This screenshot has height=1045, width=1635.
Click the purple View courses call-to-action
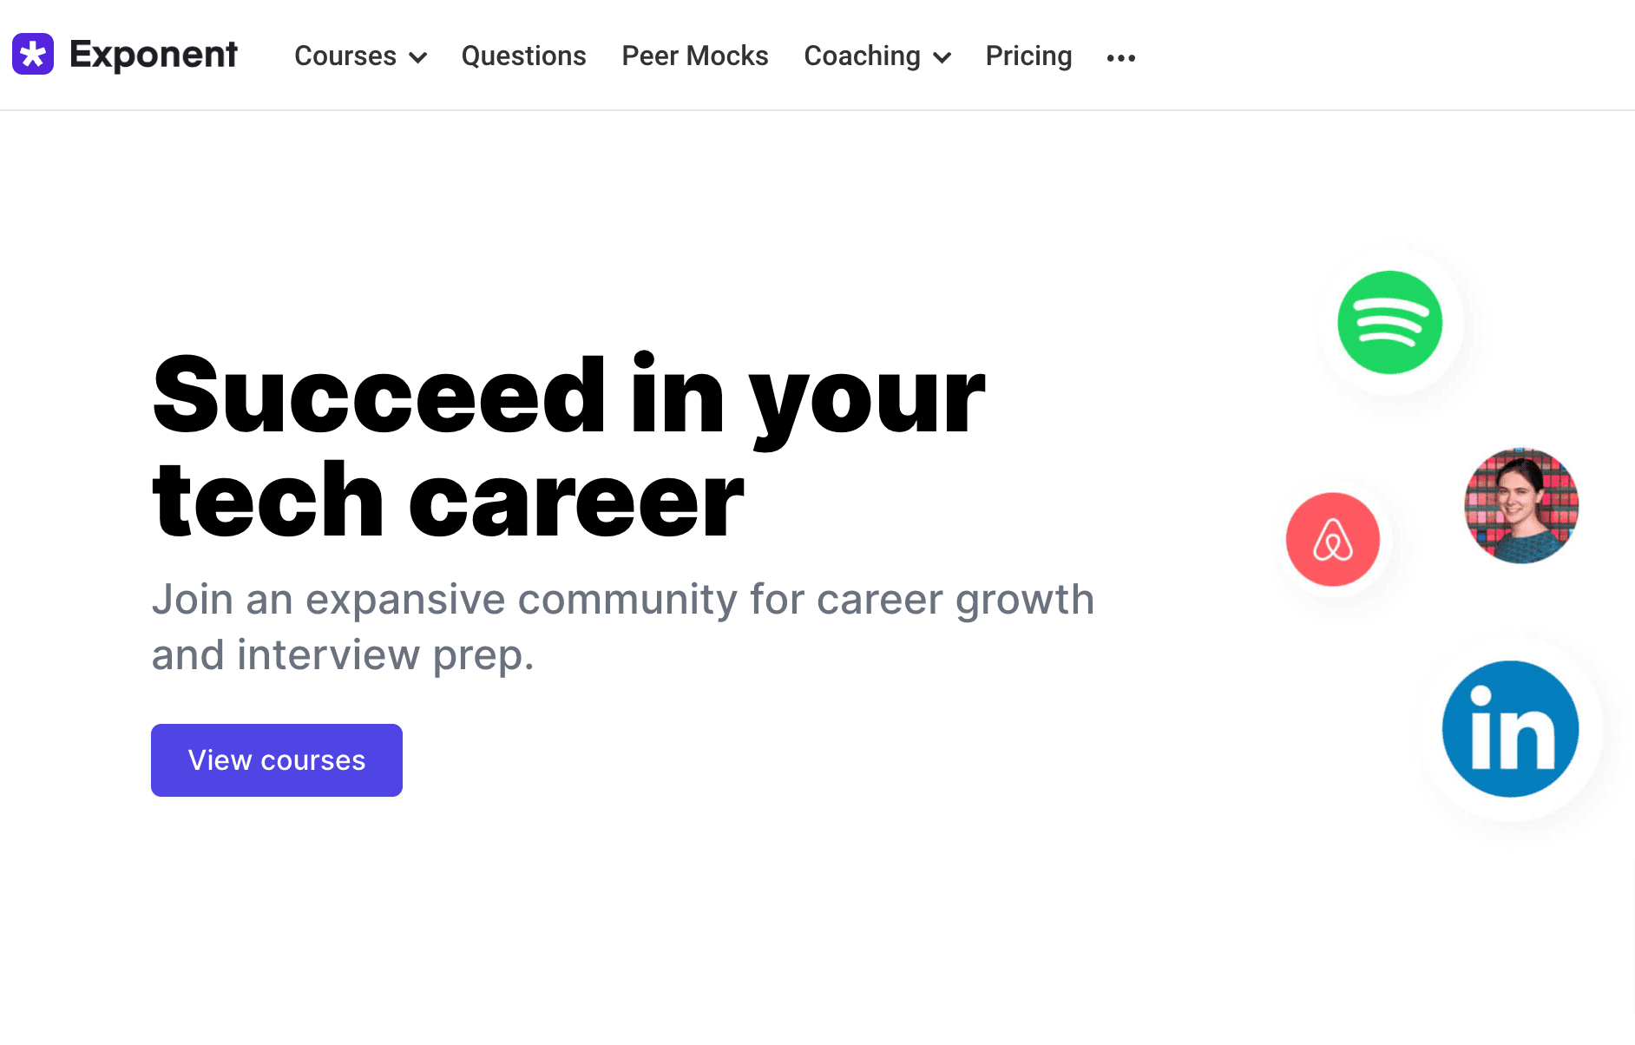(x=276, y=759)
